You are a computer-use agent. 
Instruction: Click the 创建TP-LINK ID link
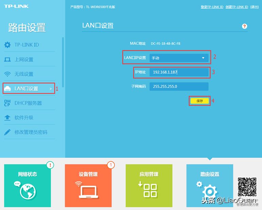coord(237,7)
